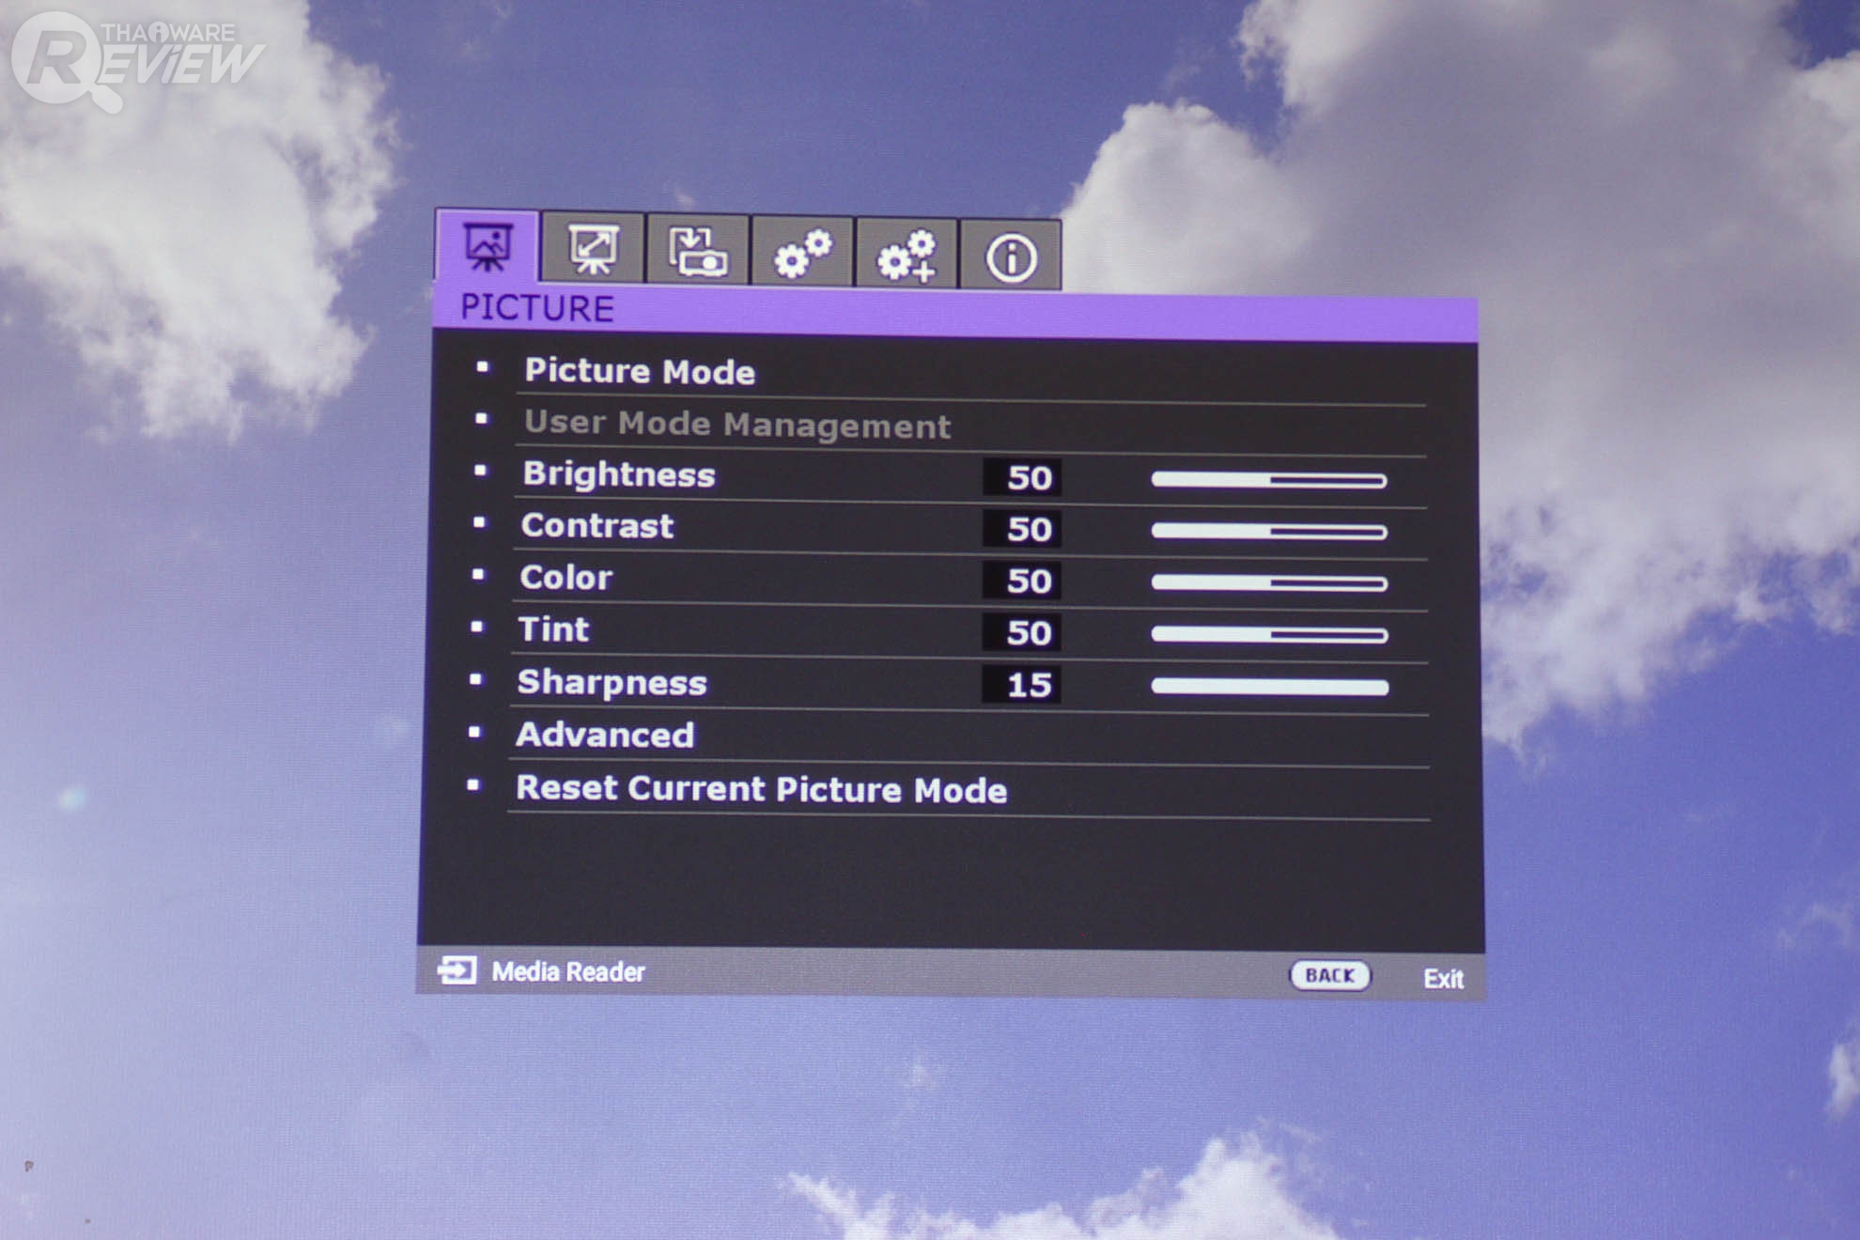
Task: Click the Brightness slider bar
Action: (x=1269, y=480)
